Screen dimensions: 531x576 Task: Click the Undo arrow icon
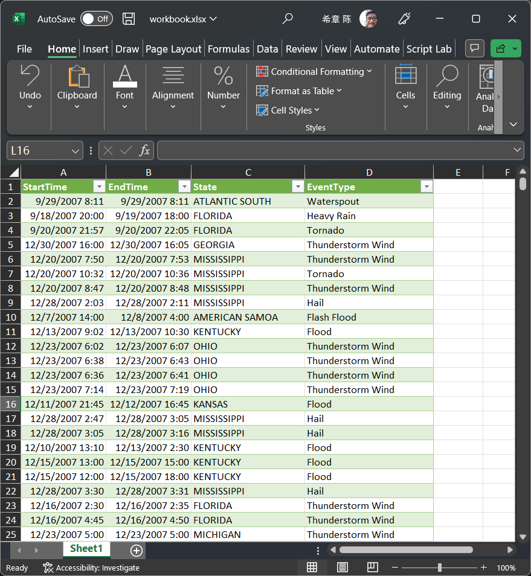(30, 75)
